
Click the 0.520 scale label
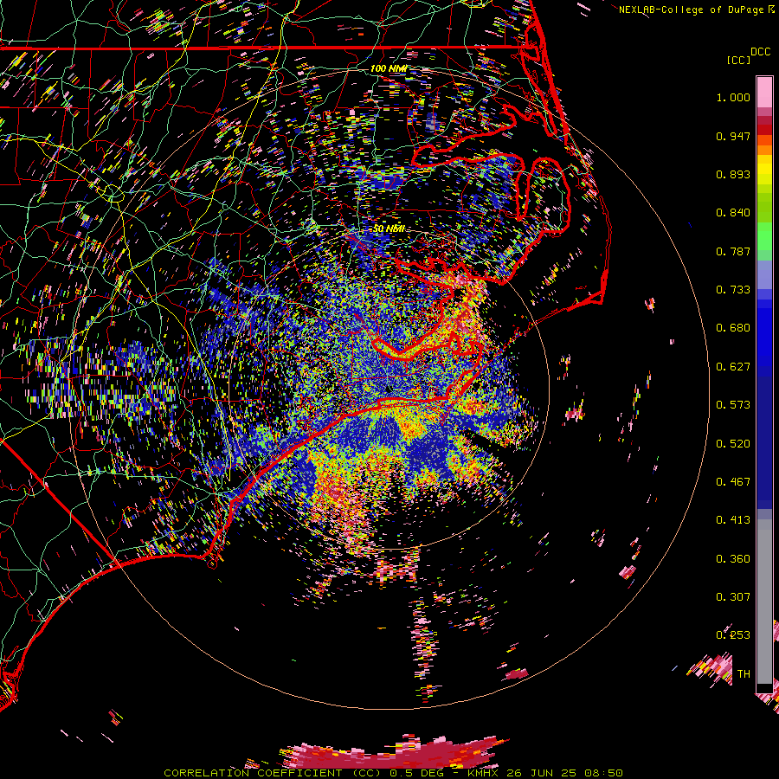click(733, 444)
